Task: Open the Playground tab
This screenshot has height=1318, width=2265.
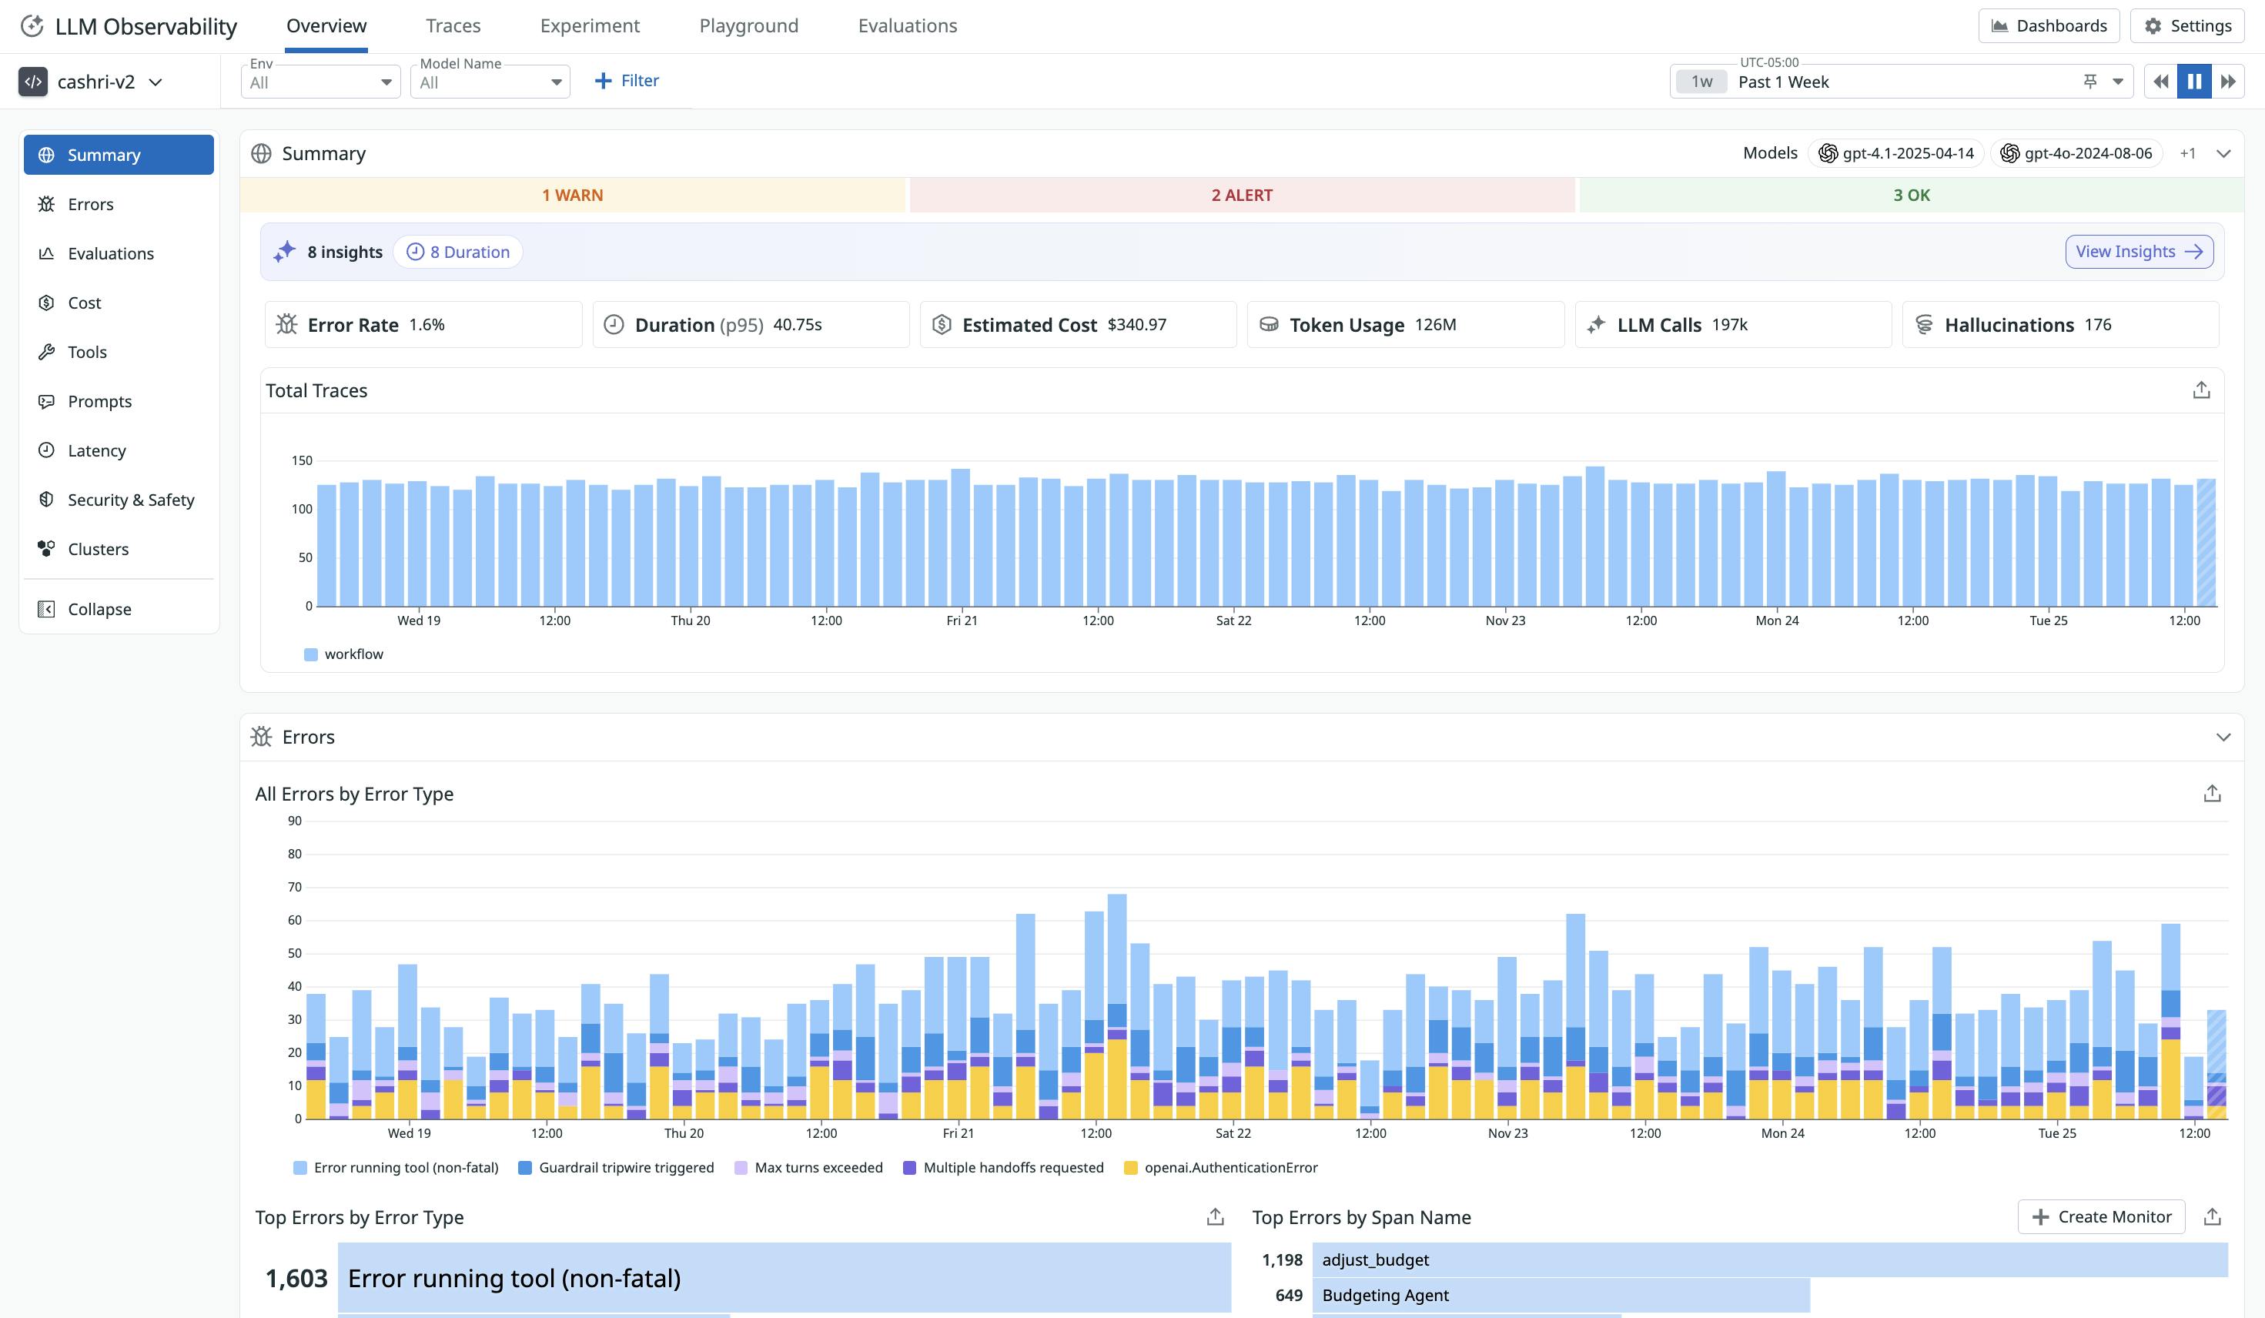Action: 748,25
